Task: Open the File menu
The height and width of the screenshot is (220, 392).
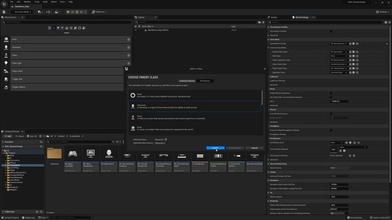Action: pyautogui.click(x=12, y=2)
